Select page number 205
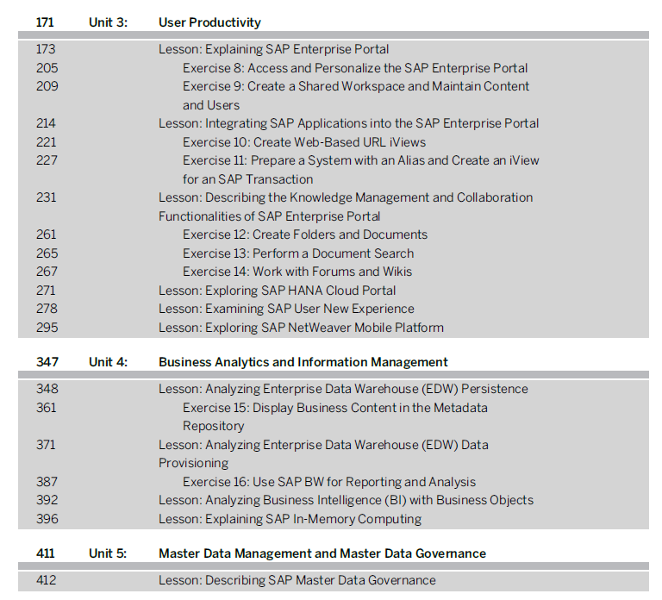The width and height of the screenshot is (662, 600). (x=47, y=68)
